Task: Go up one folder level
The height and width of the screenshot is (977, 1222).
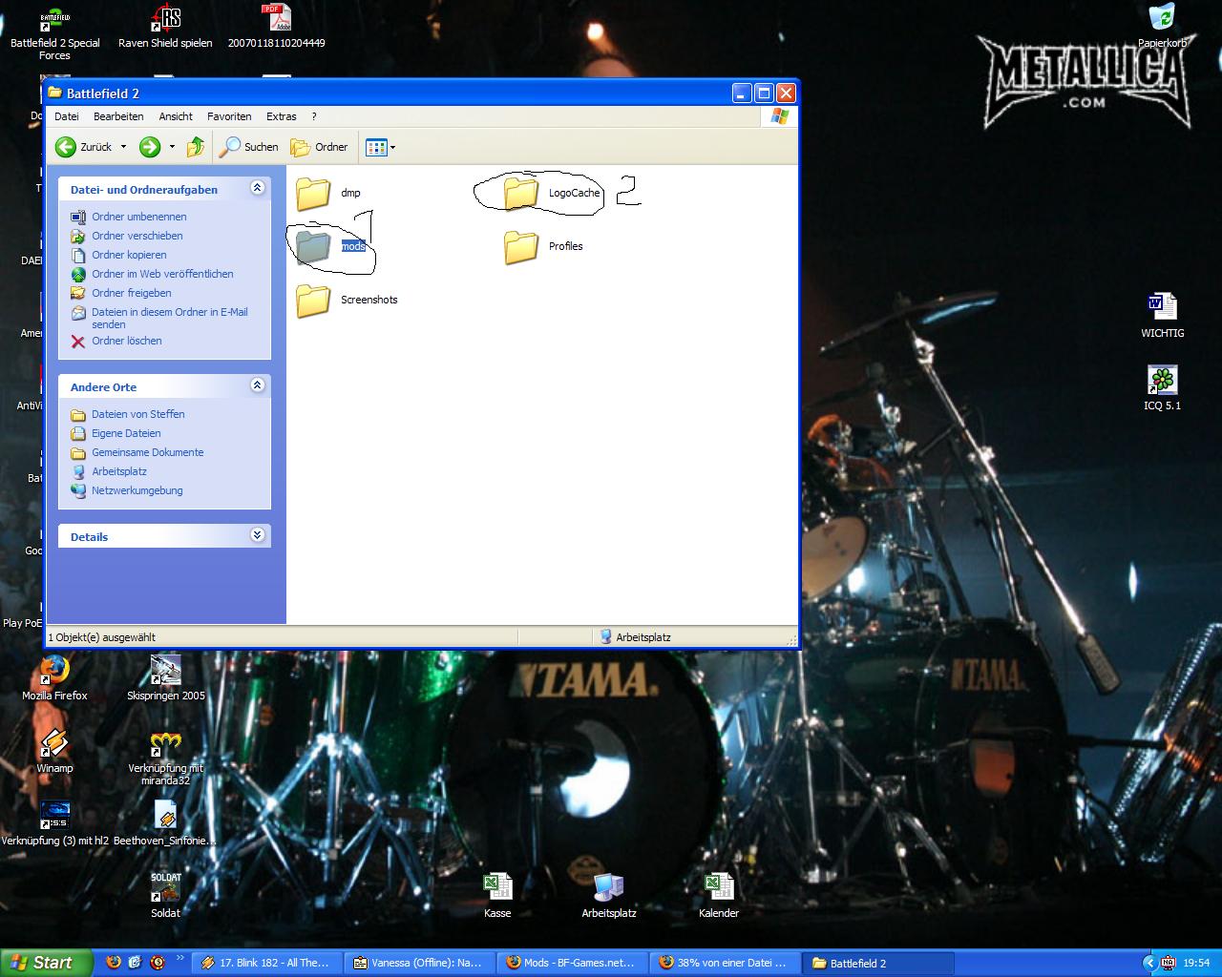Action: pyautogui.click(x=196, y=147)
